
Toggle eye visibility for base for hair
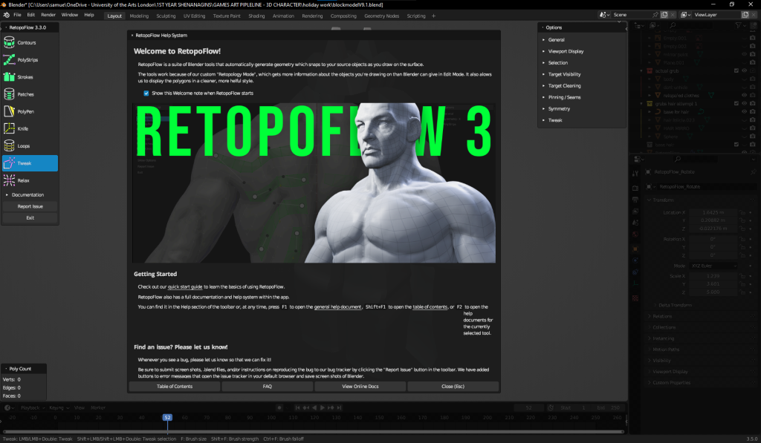click(x=744, y=112)
